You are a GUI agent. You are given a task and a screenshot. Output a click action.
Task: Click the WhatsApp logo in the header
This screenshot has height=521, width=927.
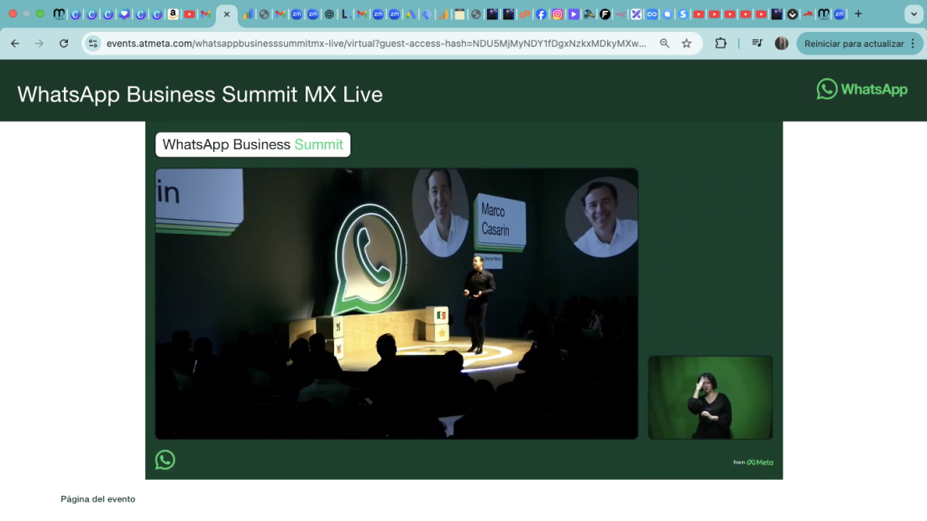(x=862, y=90)
